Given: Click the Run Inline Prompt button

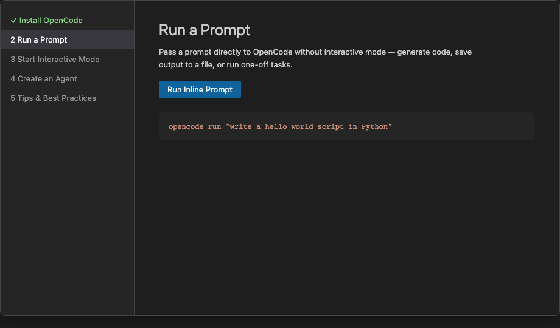Looking at the screenshot, I should click(x=200, y=89).
